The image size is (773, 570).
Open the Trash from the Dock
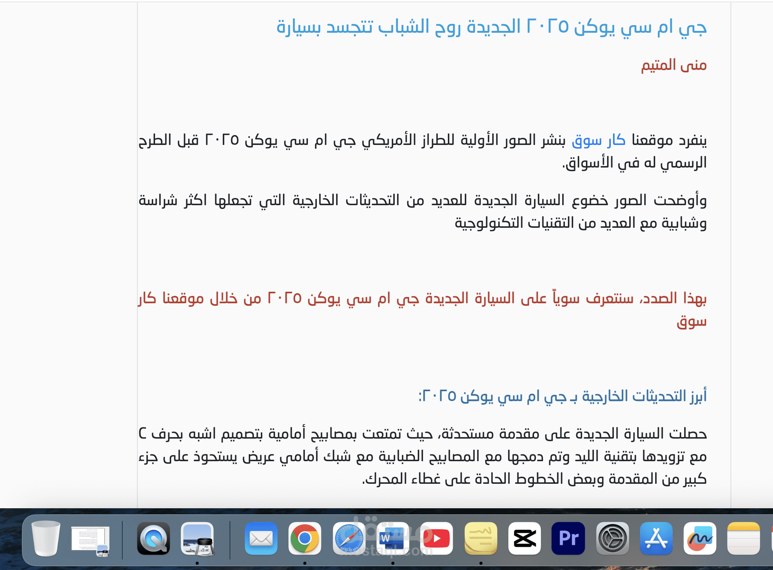[x=46, y=538]
